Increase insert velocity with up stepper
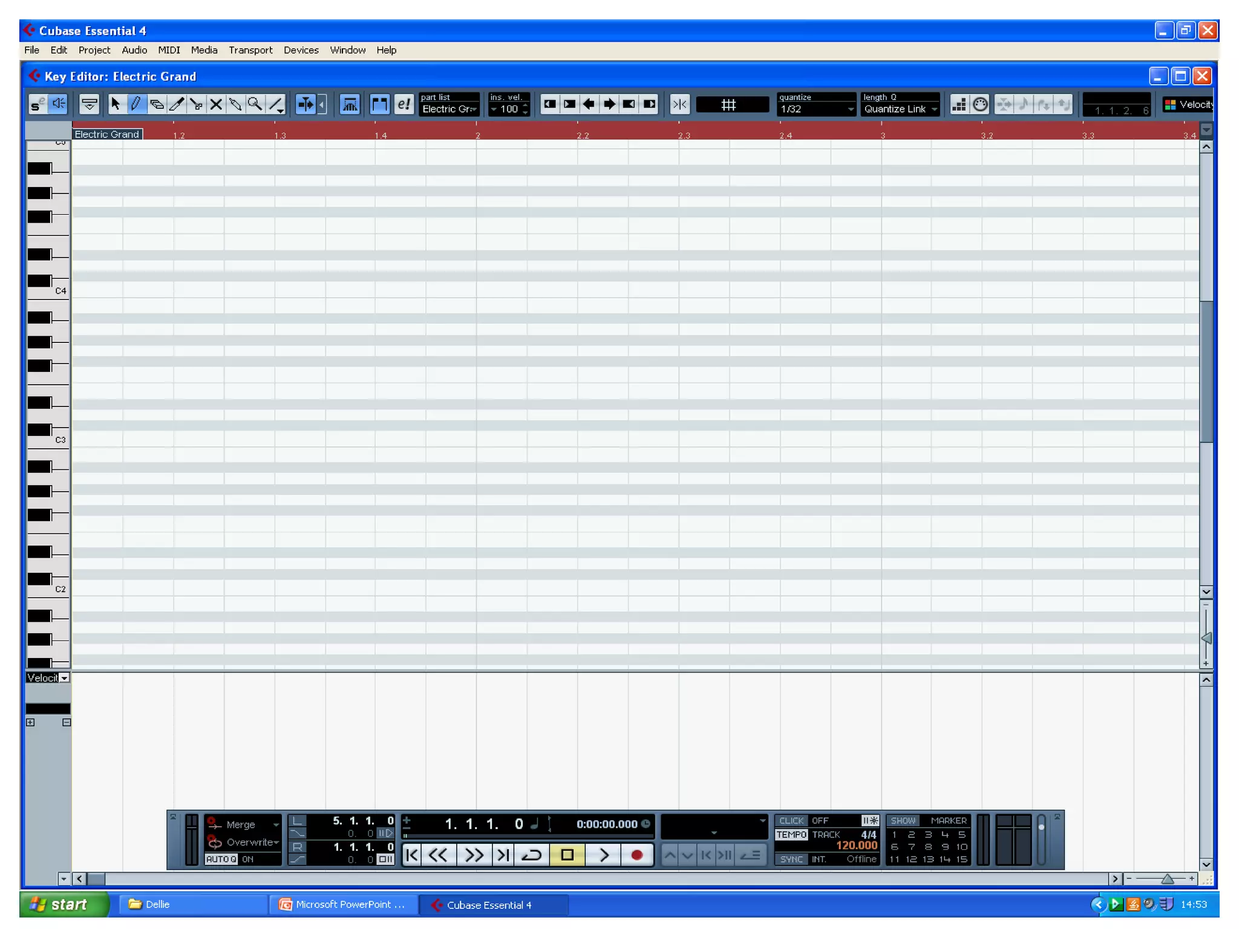This screenshot has height=929, width=1239. click(525, 106)
